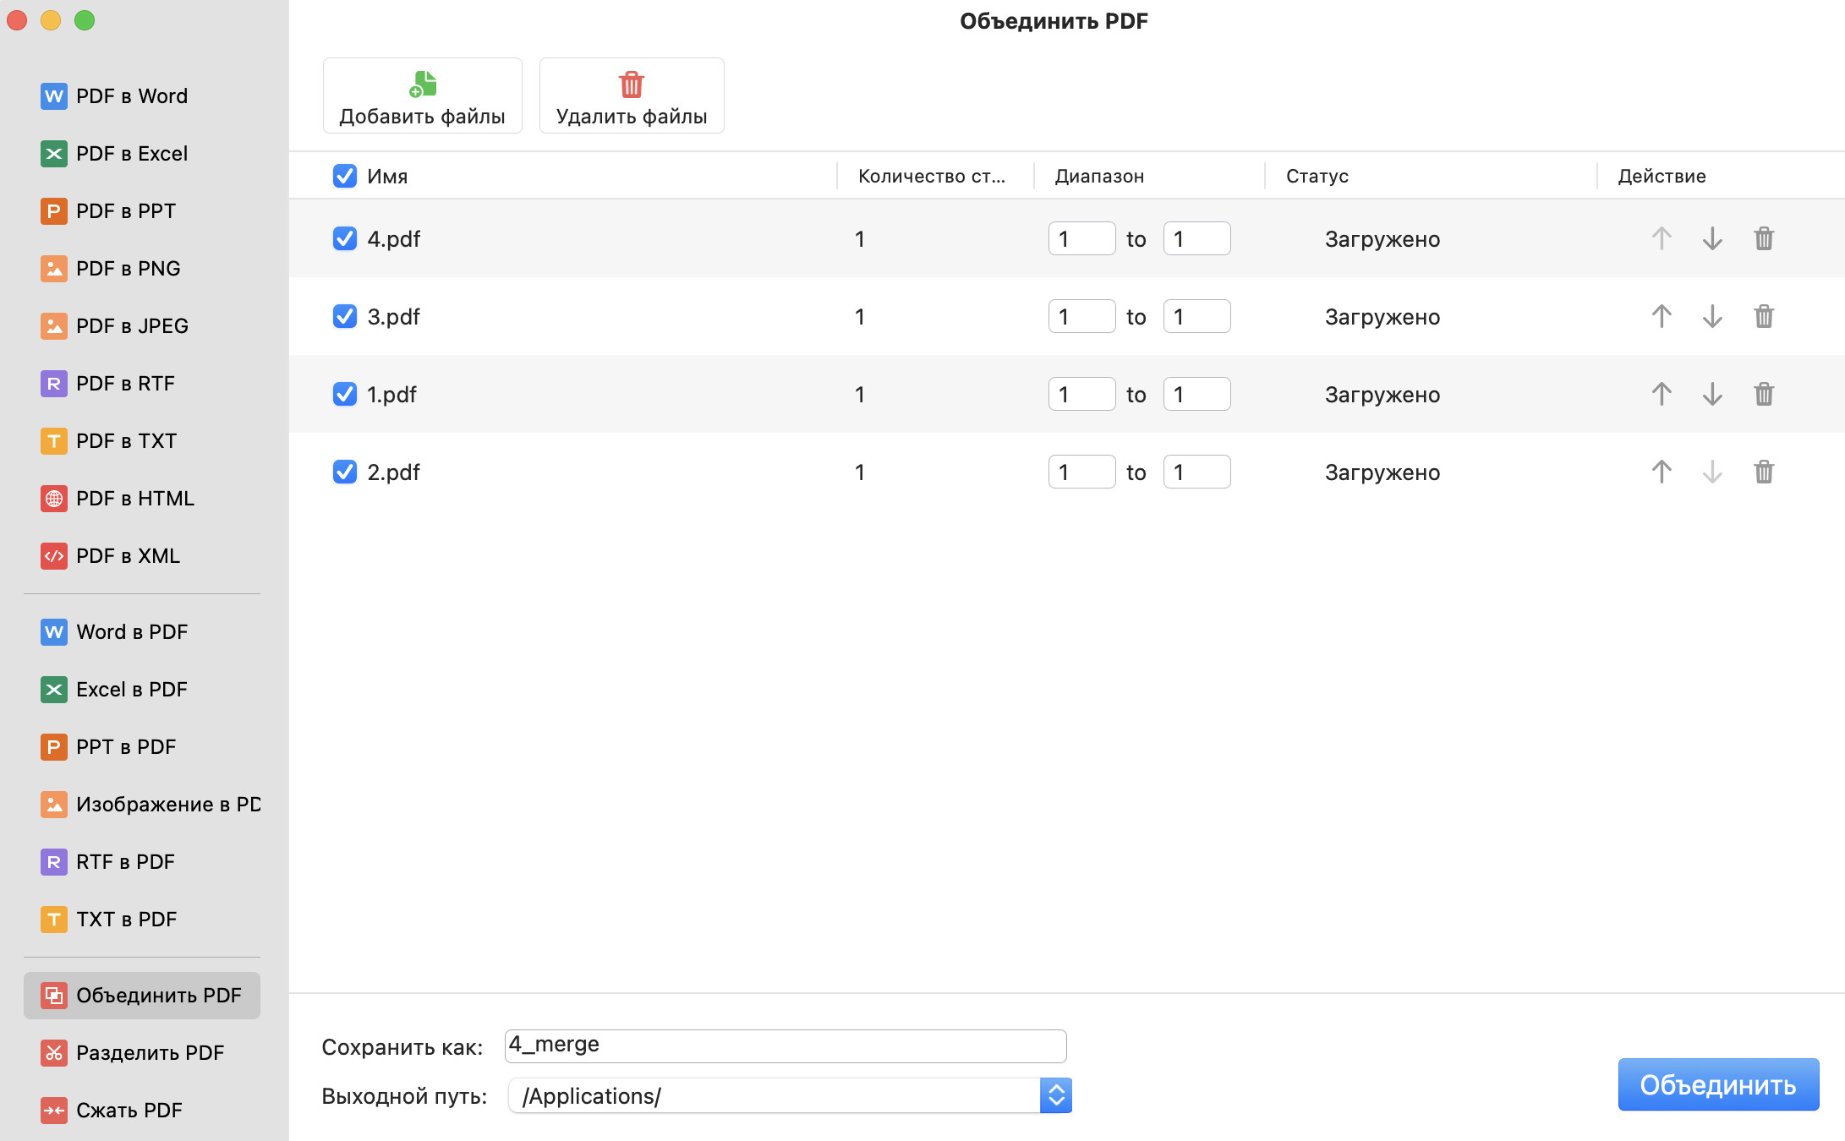Select Сжать PDF in sidebar
1845x1141 pixels.
tap(129, 1111)
